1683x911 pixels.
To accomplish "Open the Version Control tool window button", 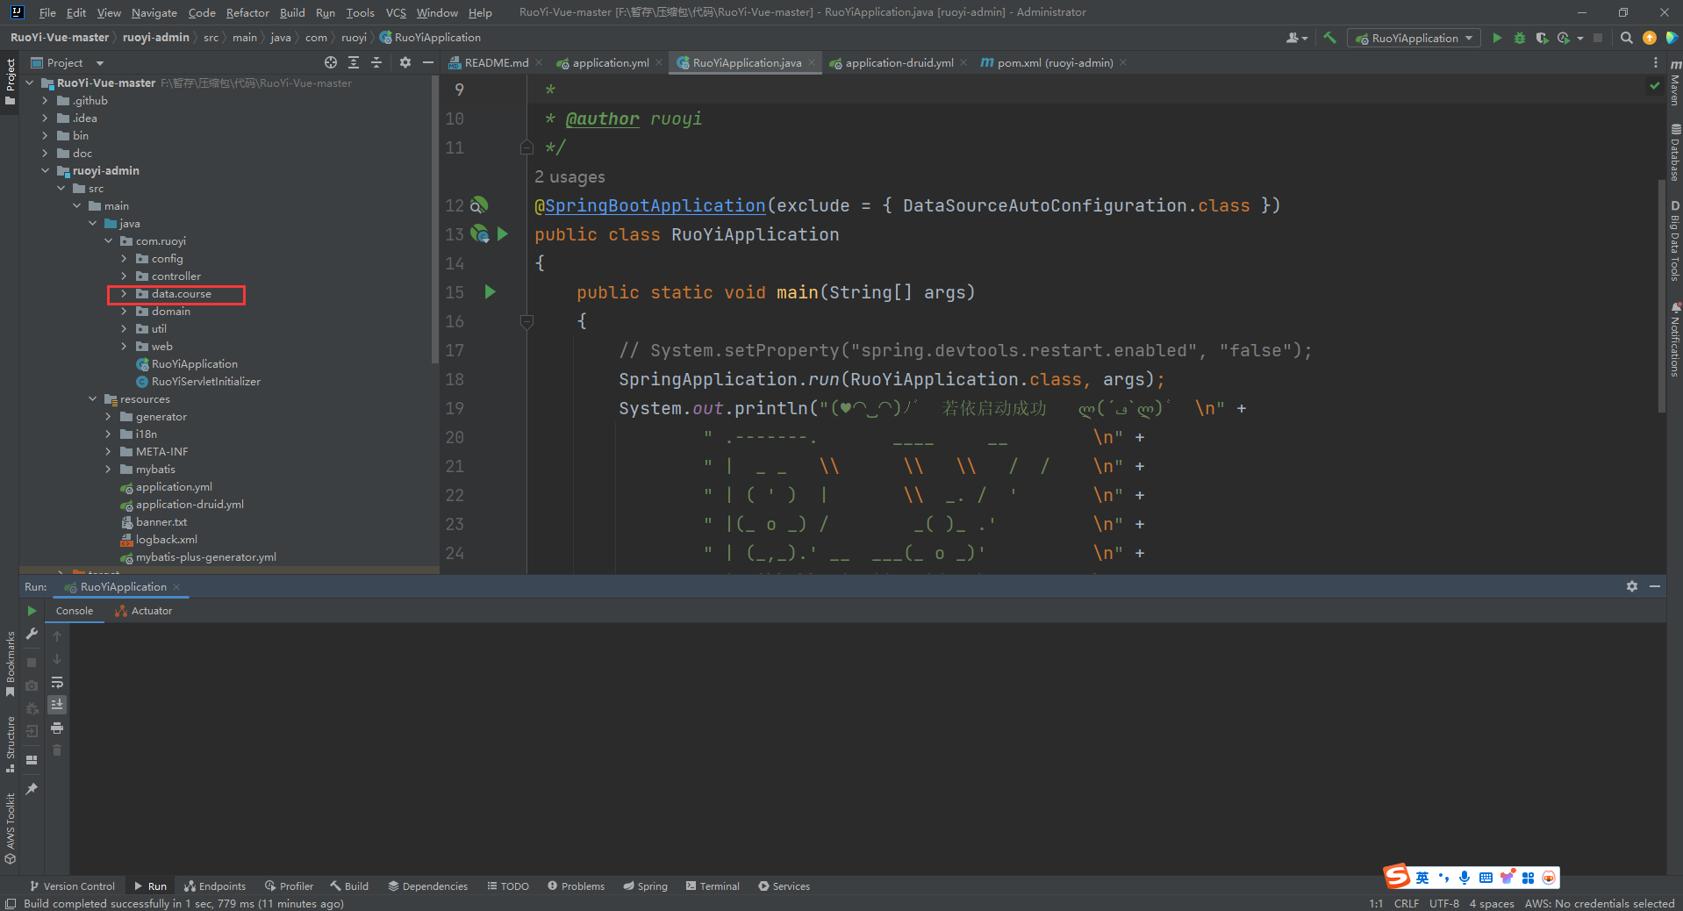I will click(72, 886).
